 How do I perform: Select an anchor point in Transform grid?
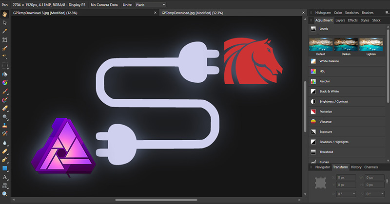click(321, 183)
